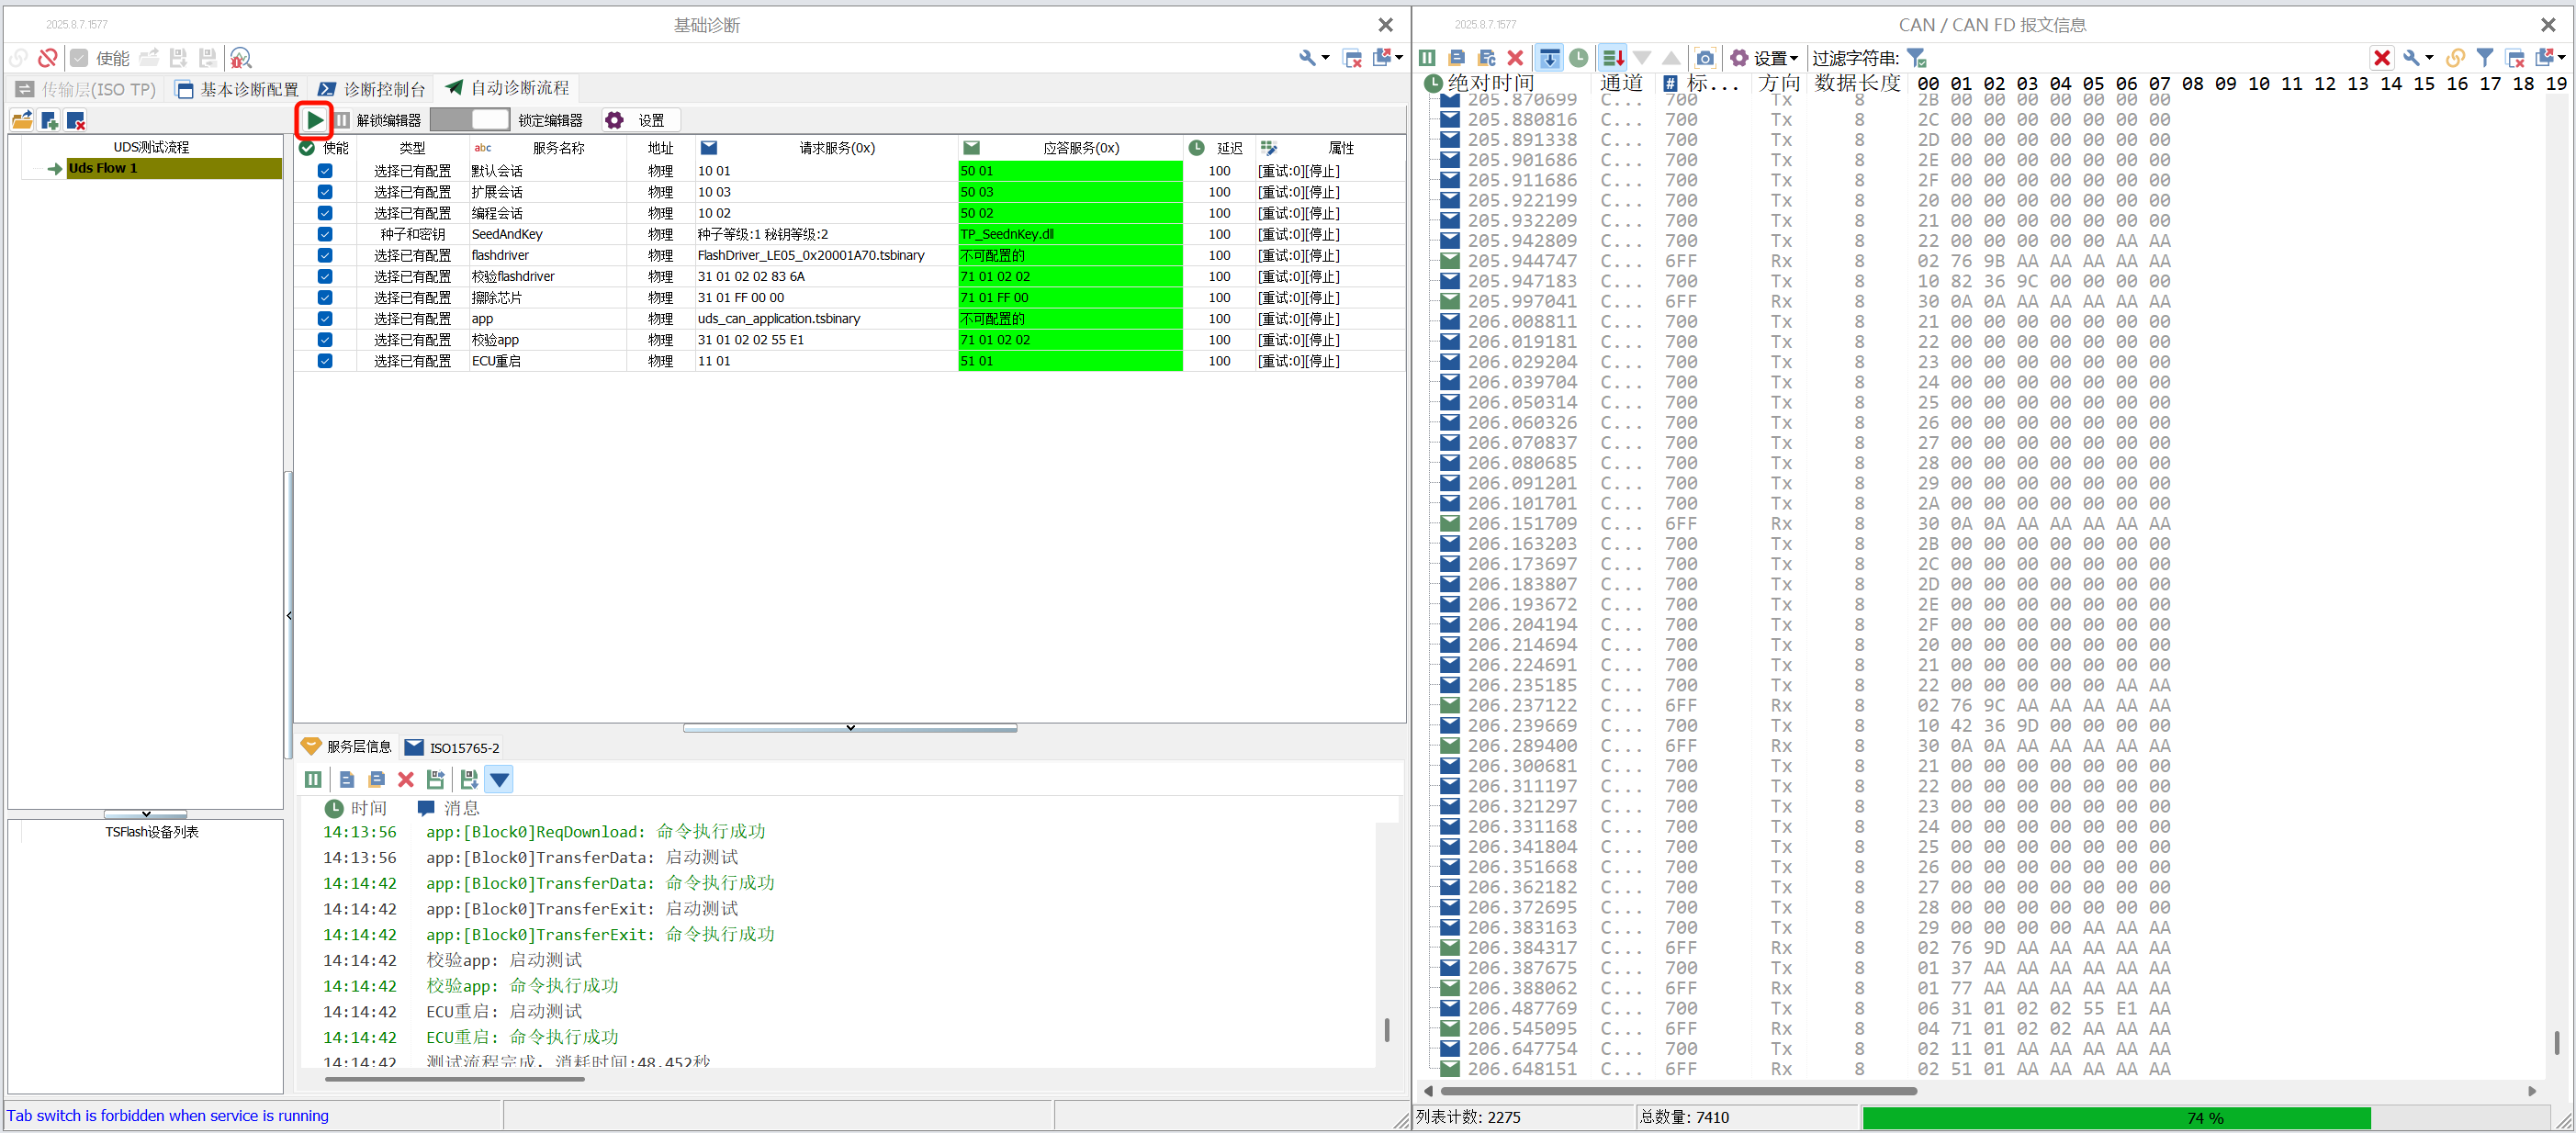
Task: Clear the CAN message list with red X
Action: point(1515,58)
